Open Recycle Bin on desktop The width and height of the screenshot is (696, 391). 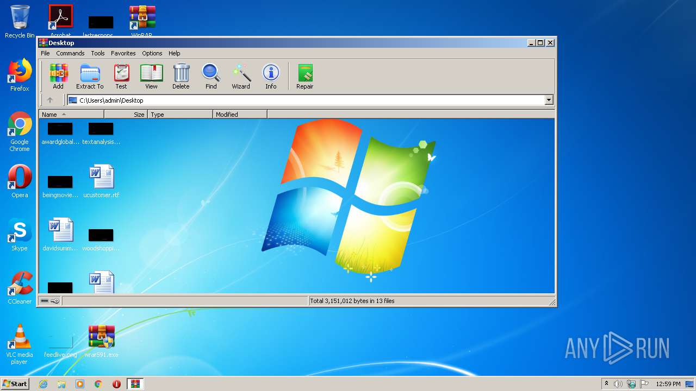click(20, 22)
